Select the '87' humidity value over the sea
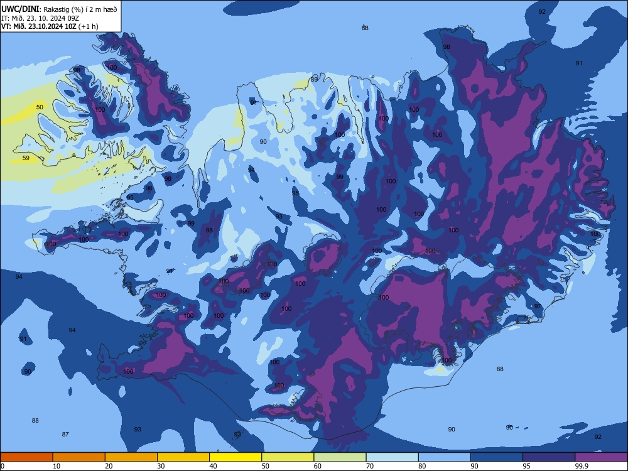The height and width of the screenshot is (471, 628). point(65,435)
